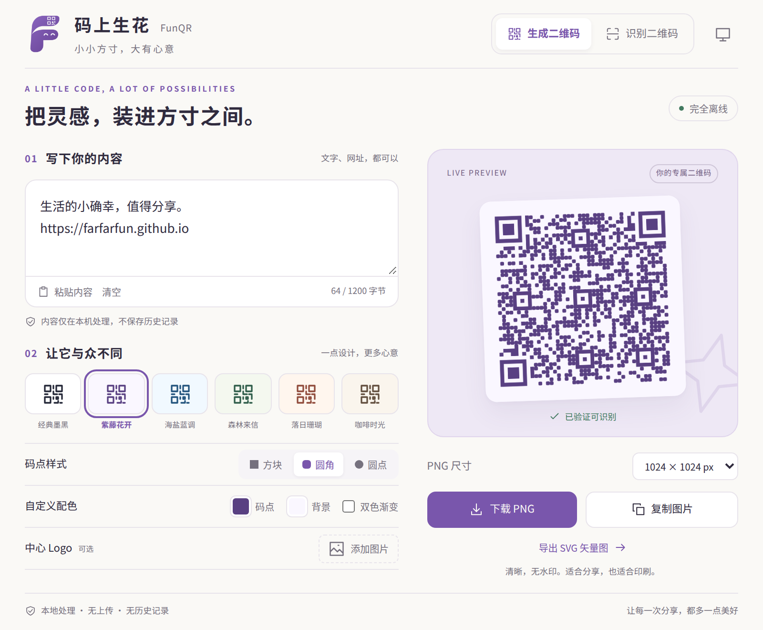Click the 下载 PNG button label
This screenshot has width=763, height=630.
pyautogui.click(x=512, y=509)
